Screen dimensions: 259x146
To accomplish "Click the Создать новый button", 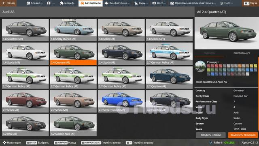I will (x=210, y=135).
